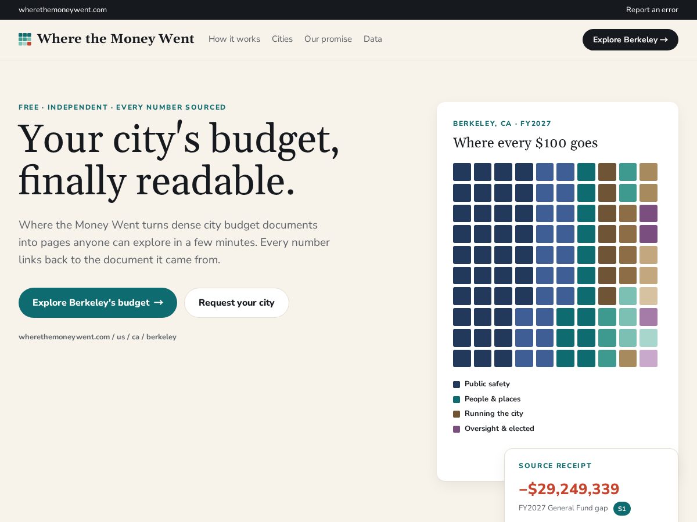Open the Where the Money Went home link
Image resolution: width=697 pixels, height=522 pixels.
106,39
